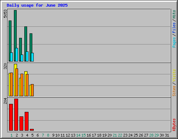178x139 pixels.
Task: Select the orange Sites bar for day 3
Action: [22, 85]
